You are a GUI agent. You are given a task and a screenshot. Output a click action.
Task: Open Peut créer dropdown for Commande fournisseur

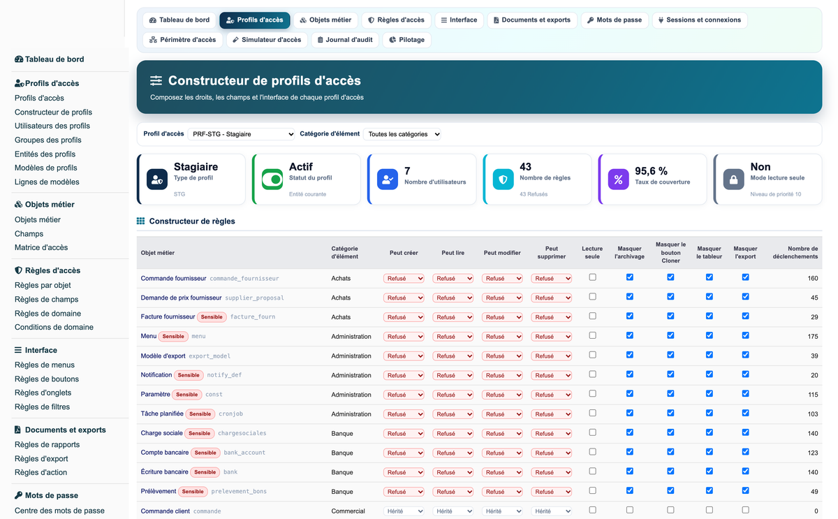[x=404, y=278]
